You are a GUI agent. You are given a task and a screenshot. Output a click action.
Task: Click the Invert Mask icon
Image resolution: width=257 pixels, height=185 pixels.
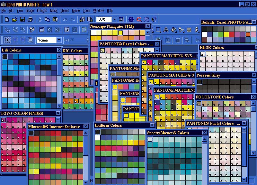tap(58, 30)
